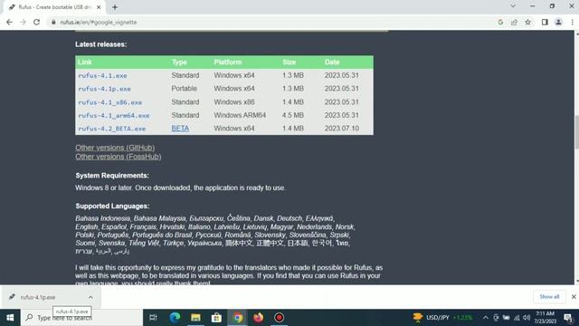Image resolution: width=579 pixels, height=326 pixels.
Task: Switch to Chrome on the taskbar
Action: click(x=237, y=318)
